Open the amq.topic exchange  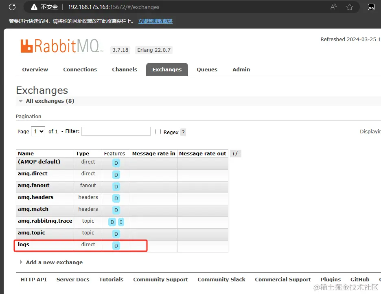coord(31,233)
